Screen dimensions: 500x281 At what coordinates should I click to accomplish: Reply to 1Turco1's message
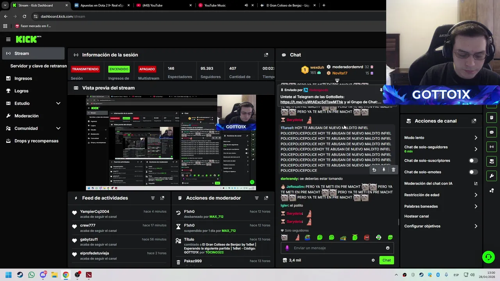pyautogui.click(x=374, y=170)
